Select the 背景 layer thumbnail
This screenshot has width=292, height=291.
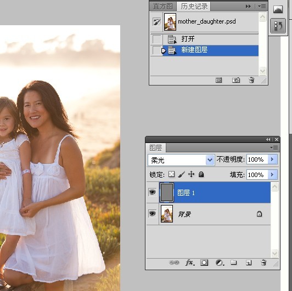(167, 214)
